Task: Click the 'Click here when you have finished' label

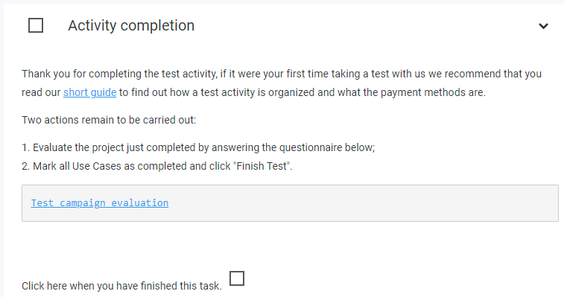Action: [121, 286]
